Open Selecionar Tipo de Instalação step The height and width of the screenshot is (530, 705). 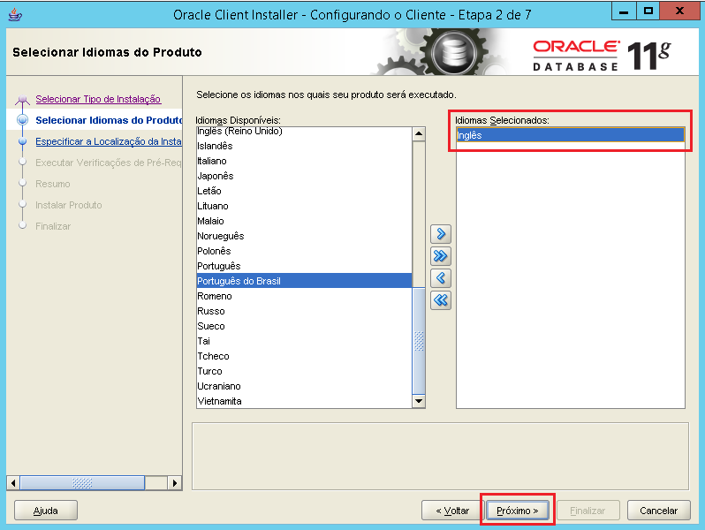[x=98, y=99]
